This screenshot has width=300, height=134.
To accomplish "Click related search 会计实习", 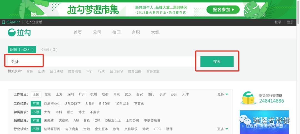I will click(x=116, y=71).
